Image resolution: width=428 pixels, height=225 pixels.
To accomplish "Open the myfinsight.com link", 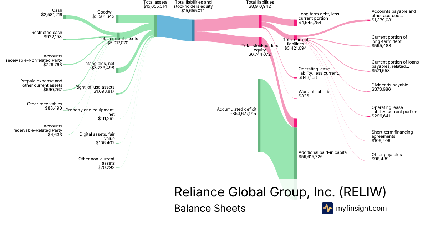I will point(361,208).
